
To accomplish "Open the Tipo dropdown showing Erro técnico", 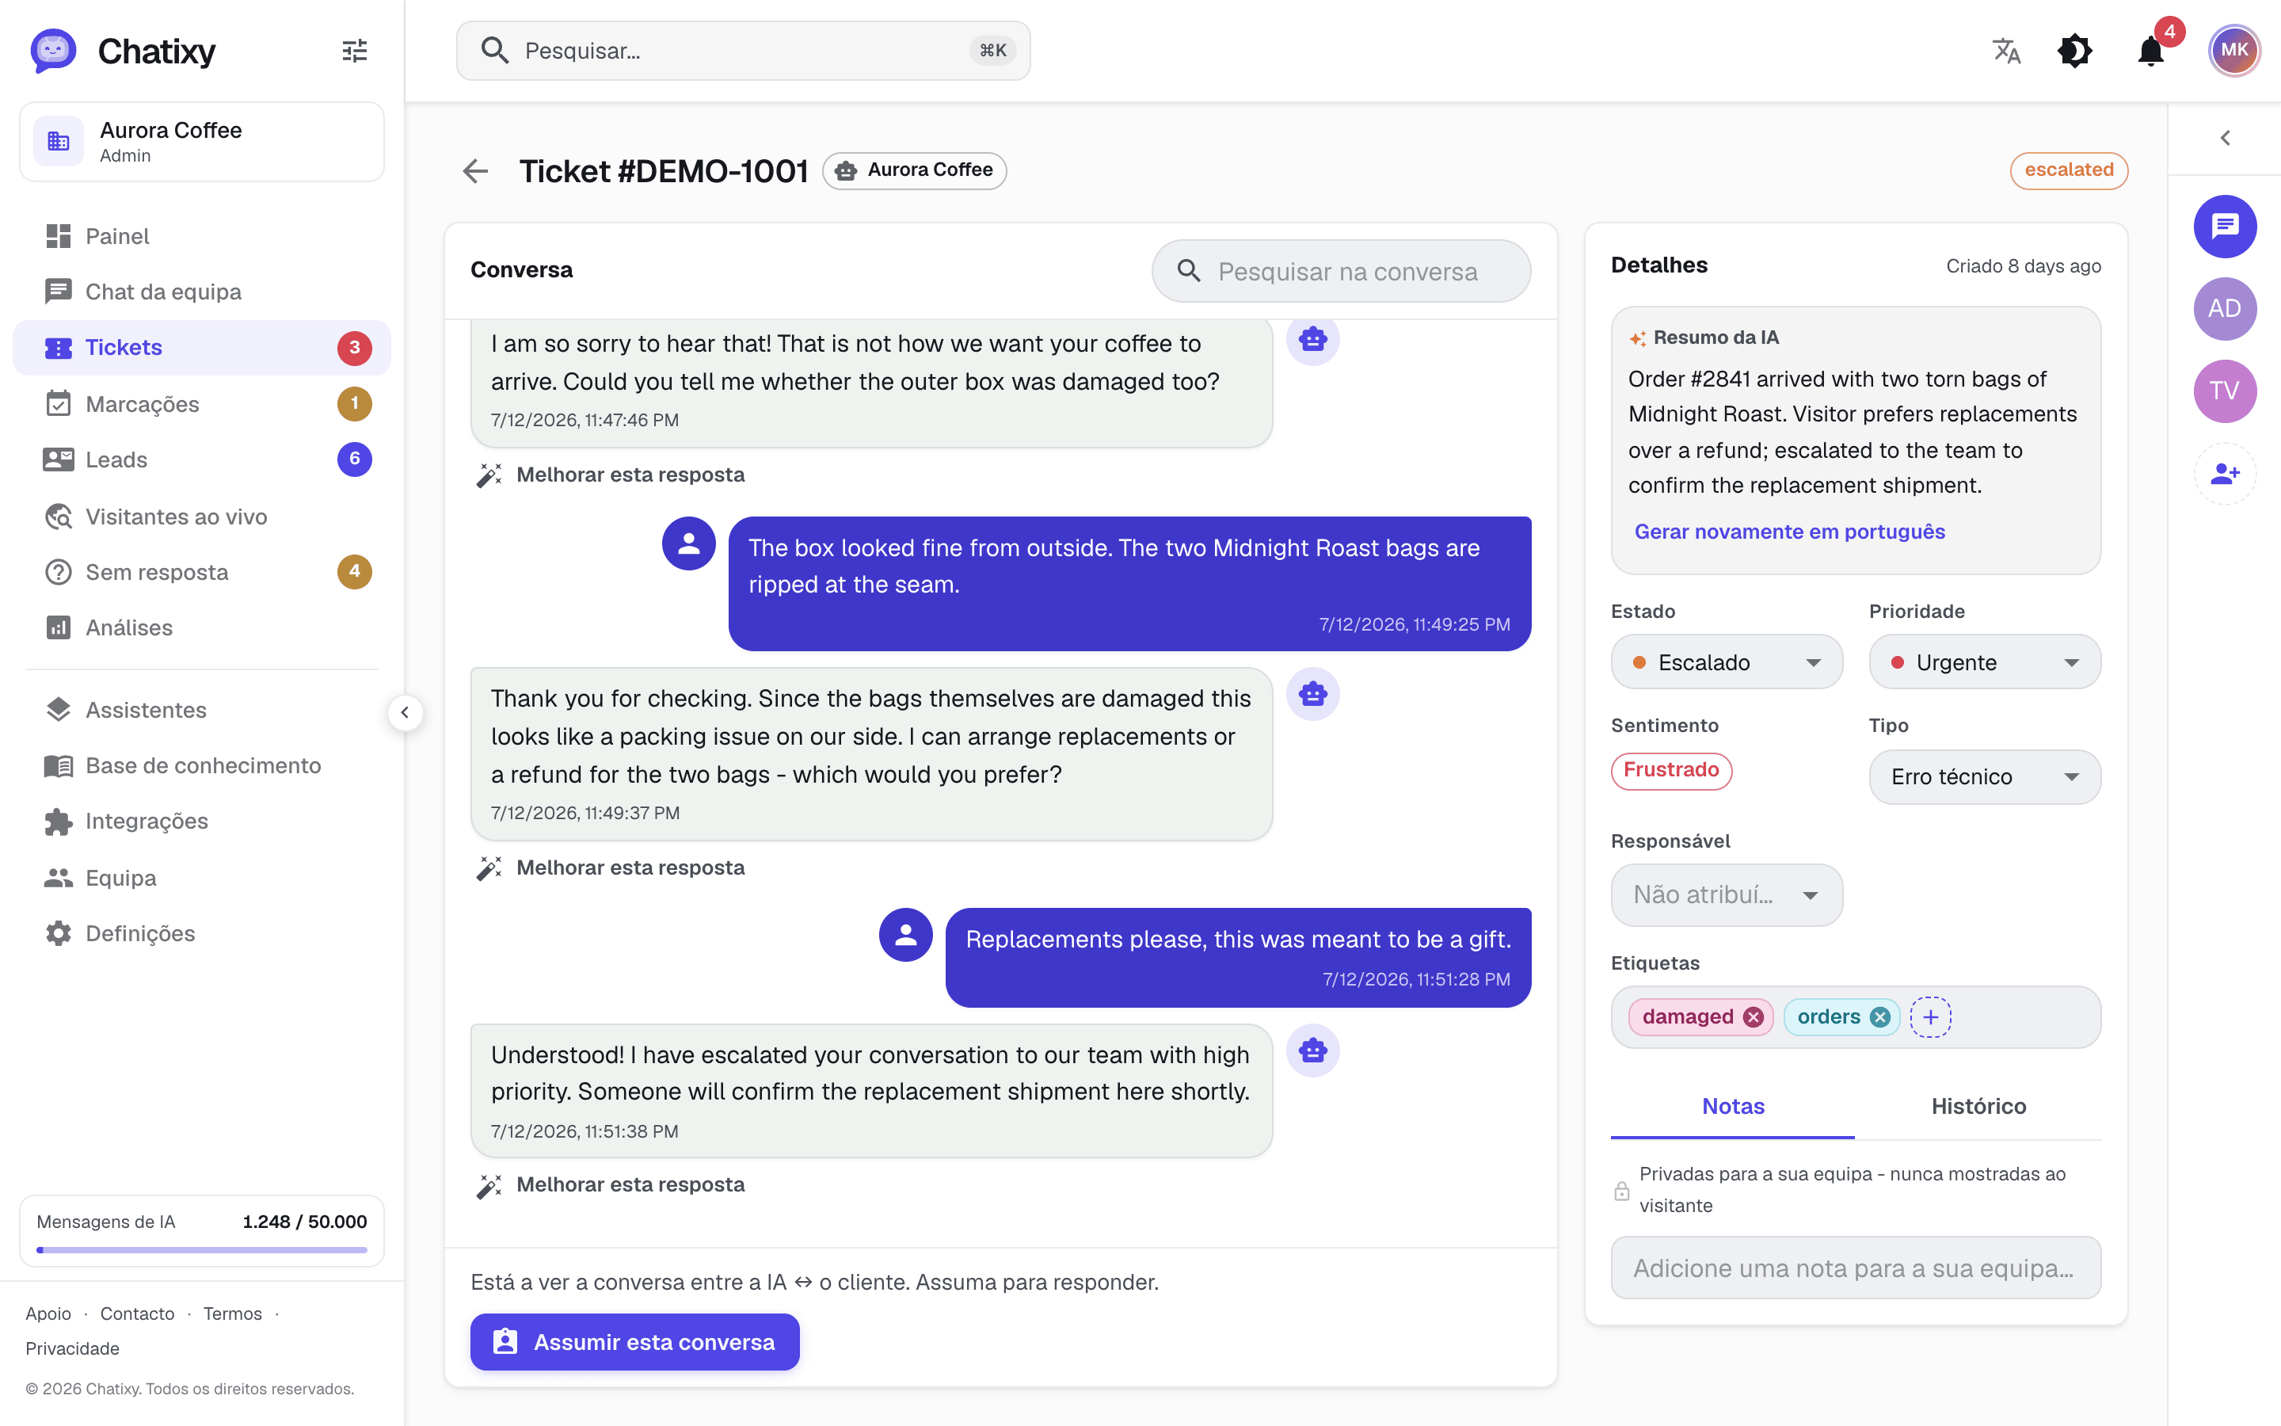I will [1984, 776].
